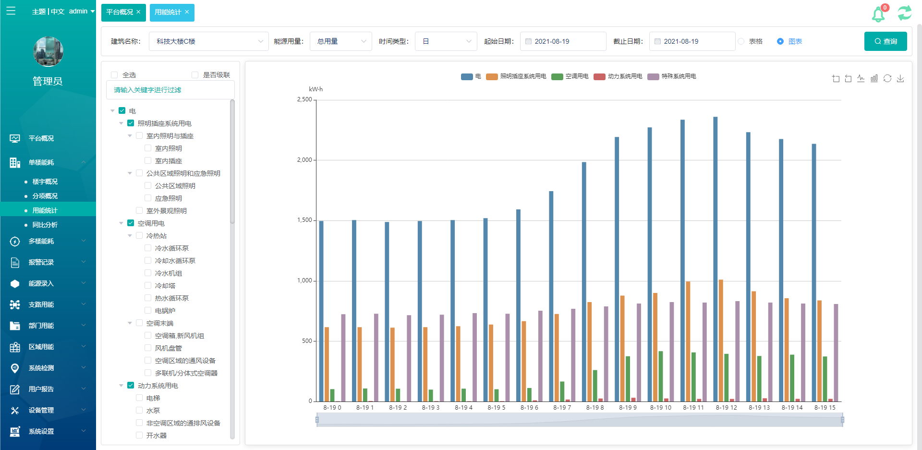The width and height of the screenshot is (922, 450).
Task: Select 同比分析 in the sidebar
Action: [x=45, y=224]
